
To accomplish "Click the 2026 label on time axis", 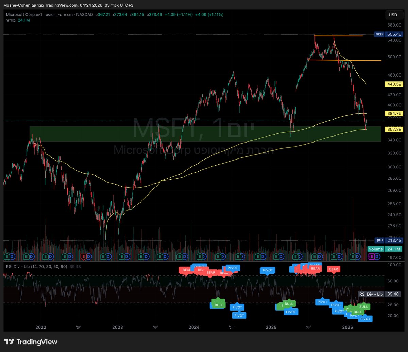I will (x=347, y=327).
